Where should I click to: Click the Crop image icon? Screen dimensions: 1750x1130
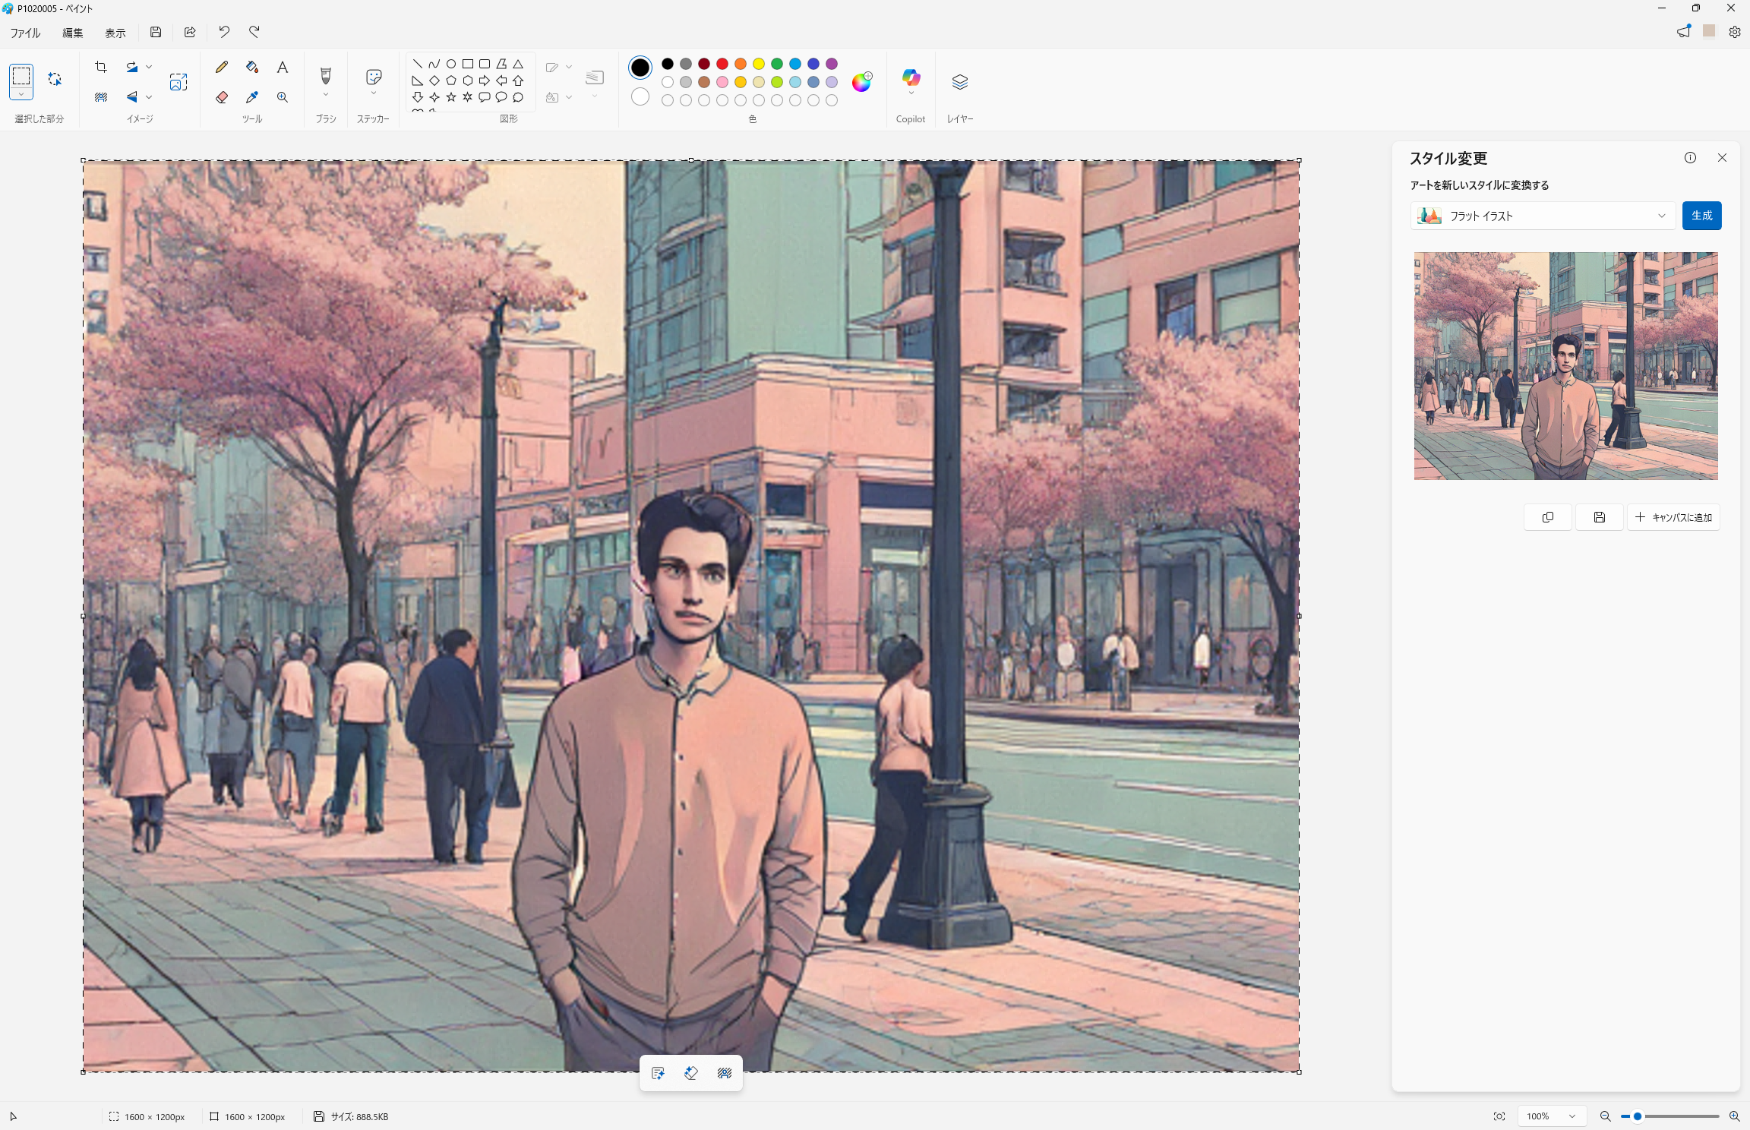(101, 68)
